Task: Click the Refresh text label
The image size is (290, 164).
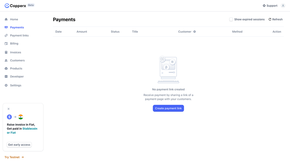Action: (x=278, y=19)
